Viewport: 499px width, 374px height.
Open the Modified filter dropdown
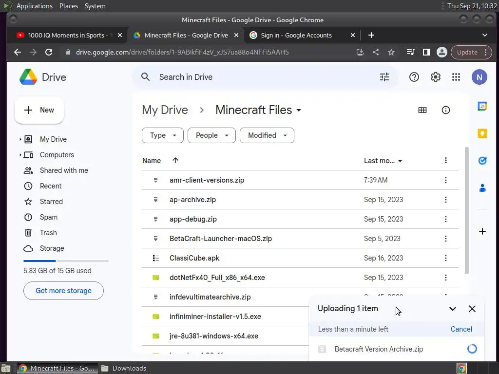pos(267,135)
